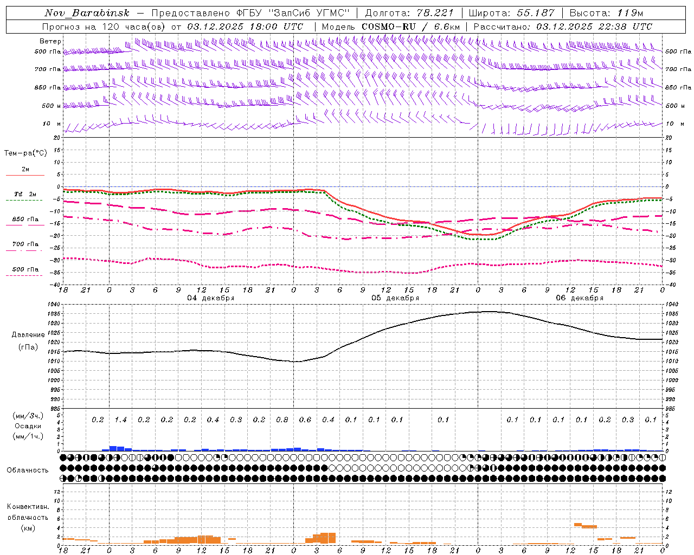This screenshot has height=555, width=694.
Task: Click the Тем-ра(°C) axis title
Action: [25, 153]
